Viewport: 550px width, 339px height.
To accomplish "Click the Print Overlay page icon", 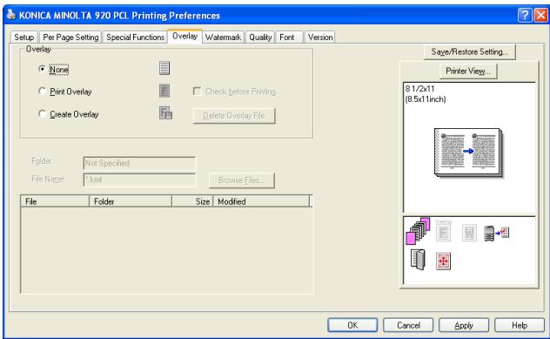I will click(164, 91).
